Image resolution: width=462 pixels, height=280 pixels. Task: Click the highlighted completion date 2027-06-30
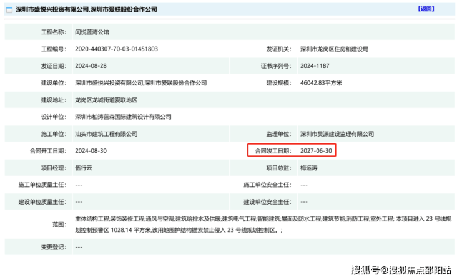coord(316,151)
